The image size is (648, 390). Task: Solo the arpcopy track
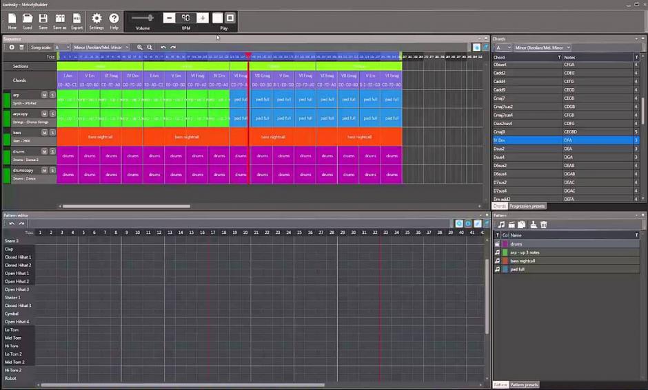52,113
